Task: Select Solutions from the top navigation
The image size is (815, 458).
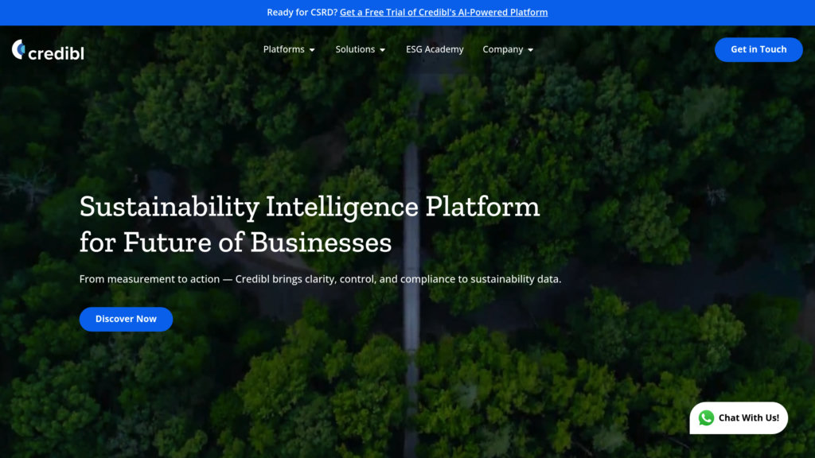Action: [x=355, y=49]
